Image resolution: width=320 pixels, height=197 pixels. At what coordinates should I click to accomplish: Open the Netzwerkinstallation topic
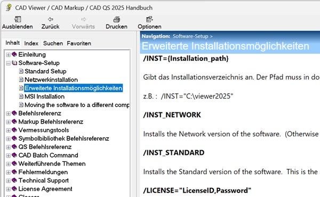51,80
